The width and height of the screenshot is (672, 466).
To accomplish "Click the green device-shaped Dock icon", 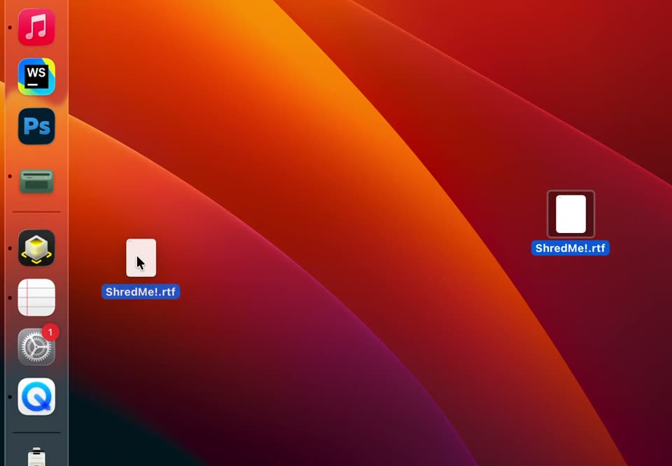I will (x=36, y=181).
